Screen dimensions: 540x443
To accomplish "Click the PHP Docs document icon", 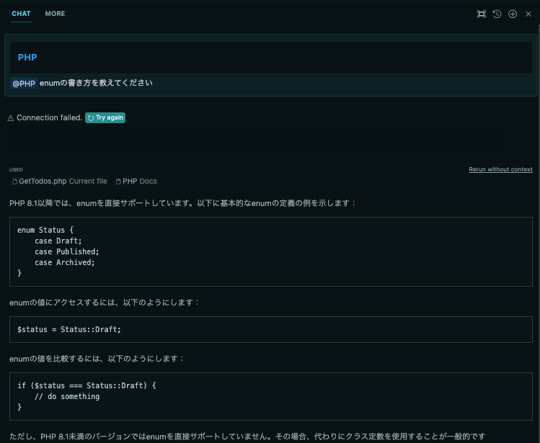I will point(118,182).
